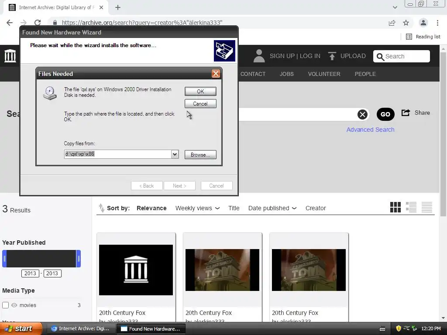Click the GO search button

[x=385, y=114]
